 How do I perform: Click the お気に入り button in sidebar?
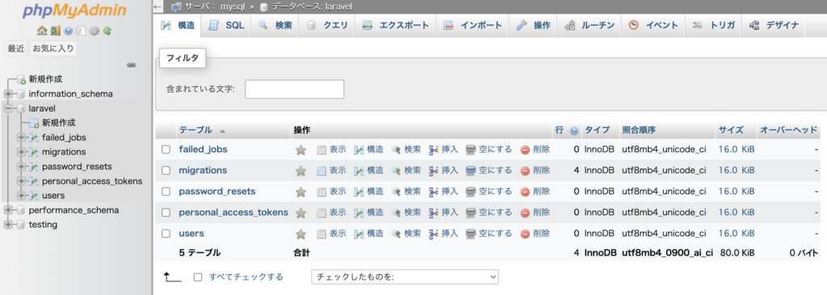53,48
